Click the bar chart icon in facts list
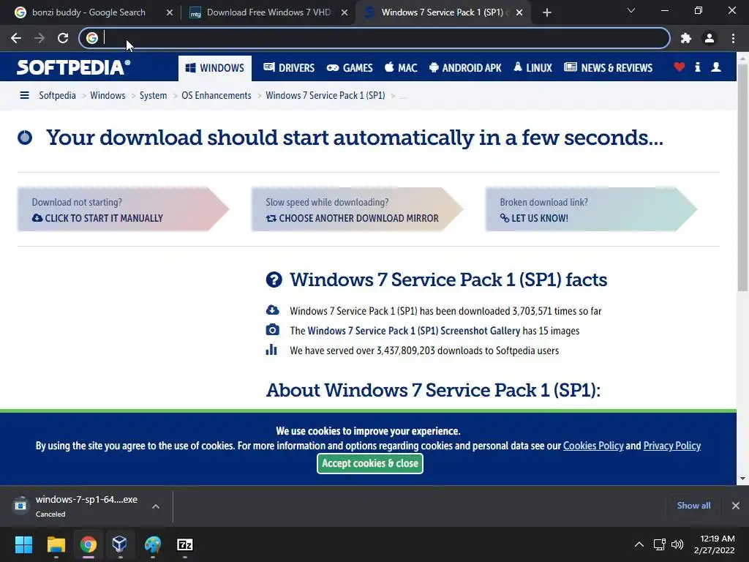The width and height of the screenshot is (749, 562). 271,350
